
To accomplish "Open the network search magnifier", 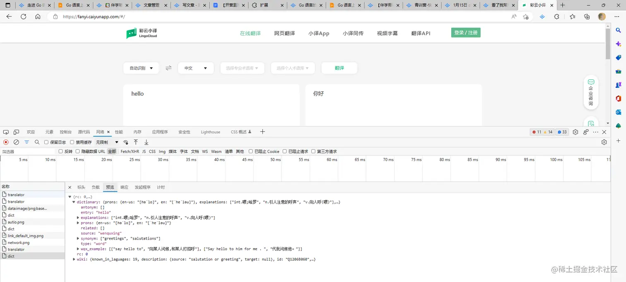I will (x=37, y=142).
